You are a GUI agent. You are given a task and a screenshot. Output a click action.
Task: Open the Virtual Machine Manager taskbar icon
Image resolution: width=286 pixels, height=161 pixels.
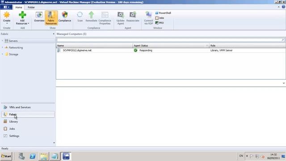coord(66,156)
